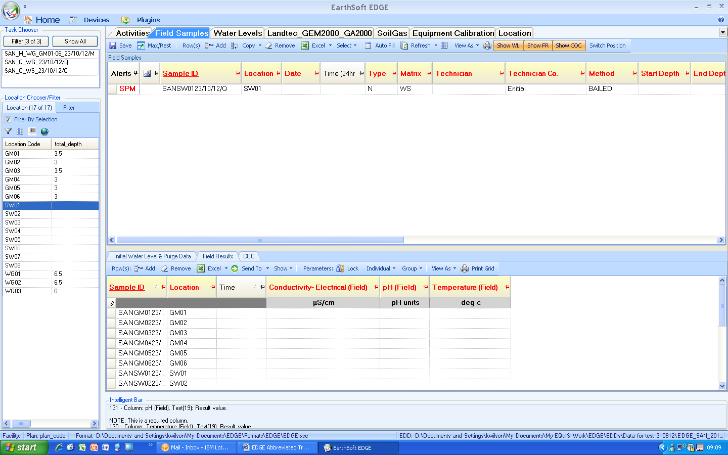Click the Excel icon in Field Results toolbar
The height and width of the screenshot is (455, 728).
(201, 268)
